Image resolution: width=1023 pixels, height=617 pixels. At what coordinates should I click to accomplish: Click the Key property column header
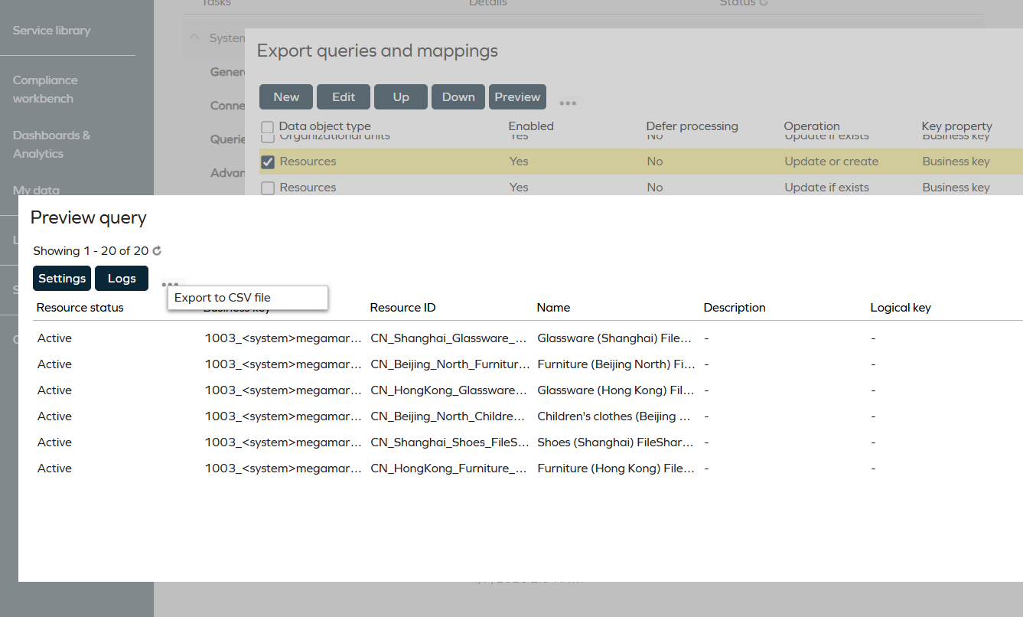956,126
